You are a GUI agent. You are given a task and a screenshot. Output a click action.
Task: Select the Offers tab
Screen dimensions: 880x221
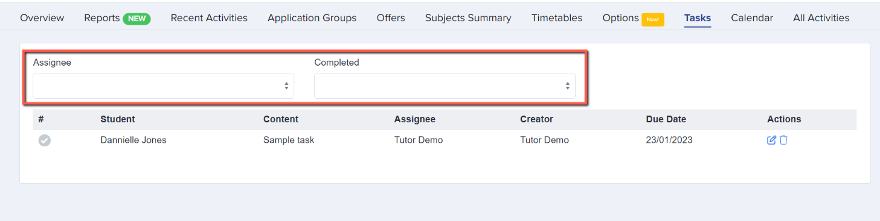coord(391,18)
